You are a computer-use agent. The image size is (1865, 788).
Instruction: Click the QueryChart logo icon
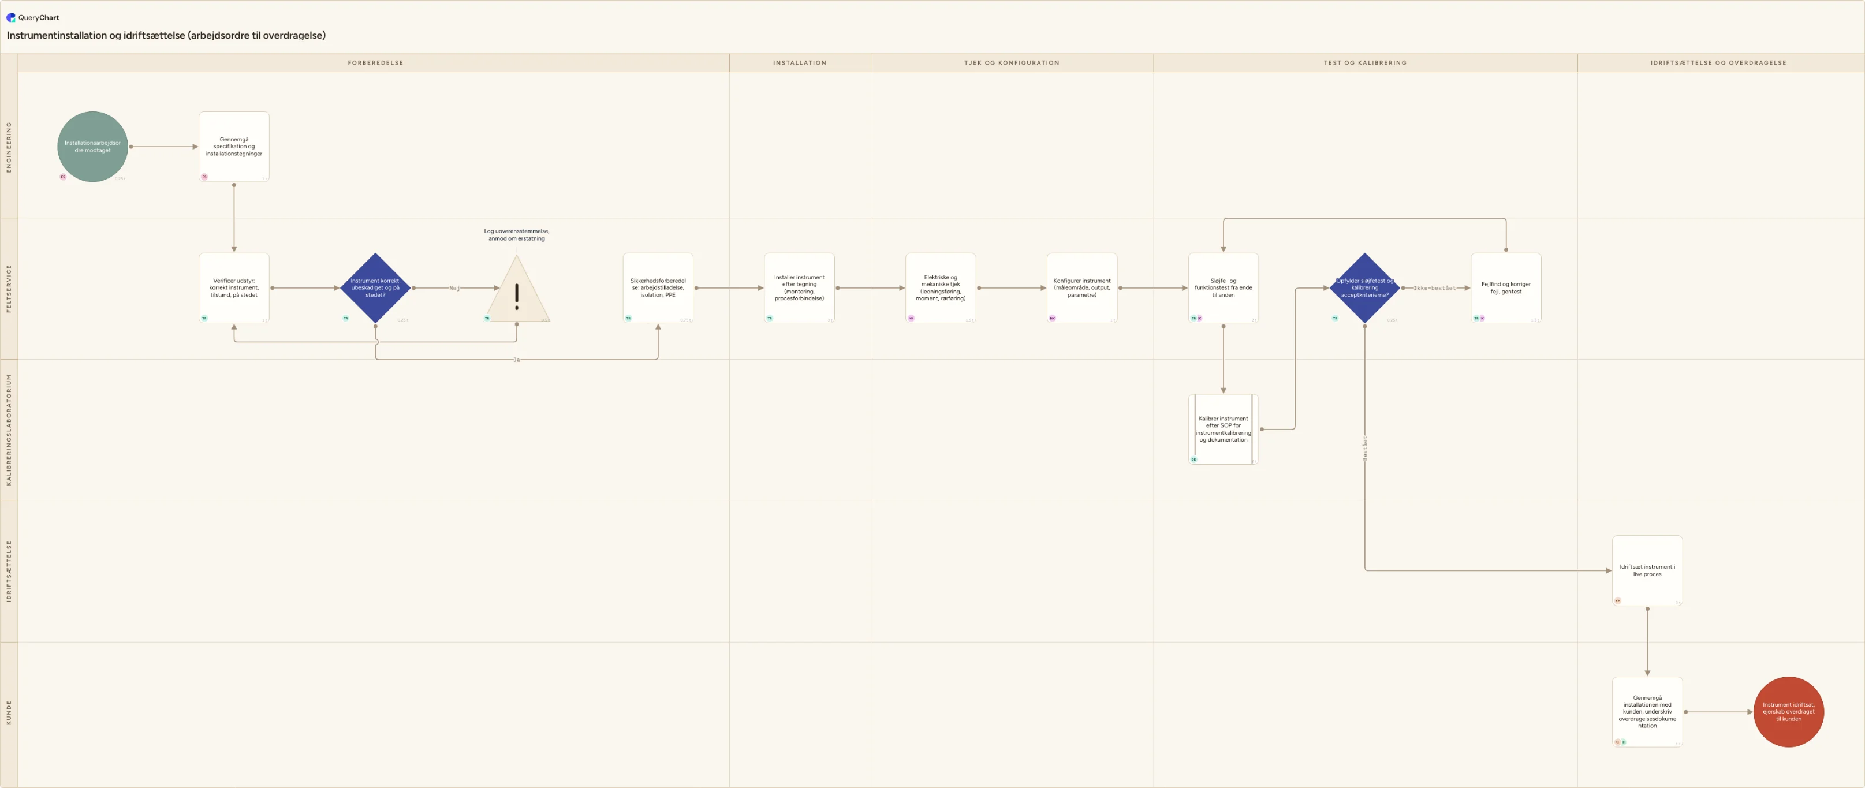pos(11,17)
